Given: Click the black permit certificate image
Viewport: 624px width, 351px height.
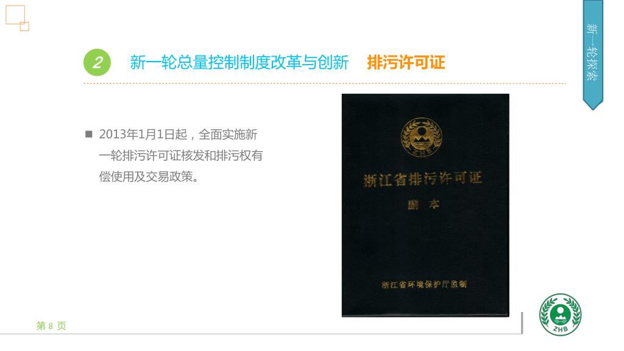Looking at the screenshot, I should pyautogui.click(x=425, y=205).
